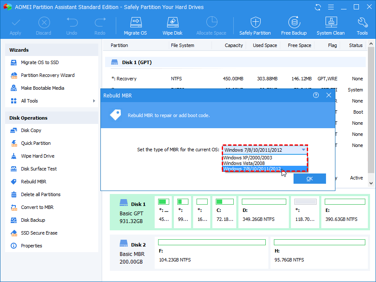This screenshot has width=376, height=282.
Task: Select the 99 MB partition block on Disk 1
Action: [x=183, y=212]
